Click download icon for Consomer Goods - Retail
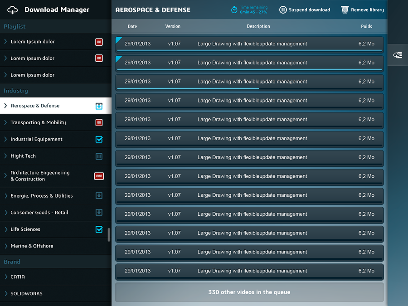408x306 pixels. coord(99,213)
